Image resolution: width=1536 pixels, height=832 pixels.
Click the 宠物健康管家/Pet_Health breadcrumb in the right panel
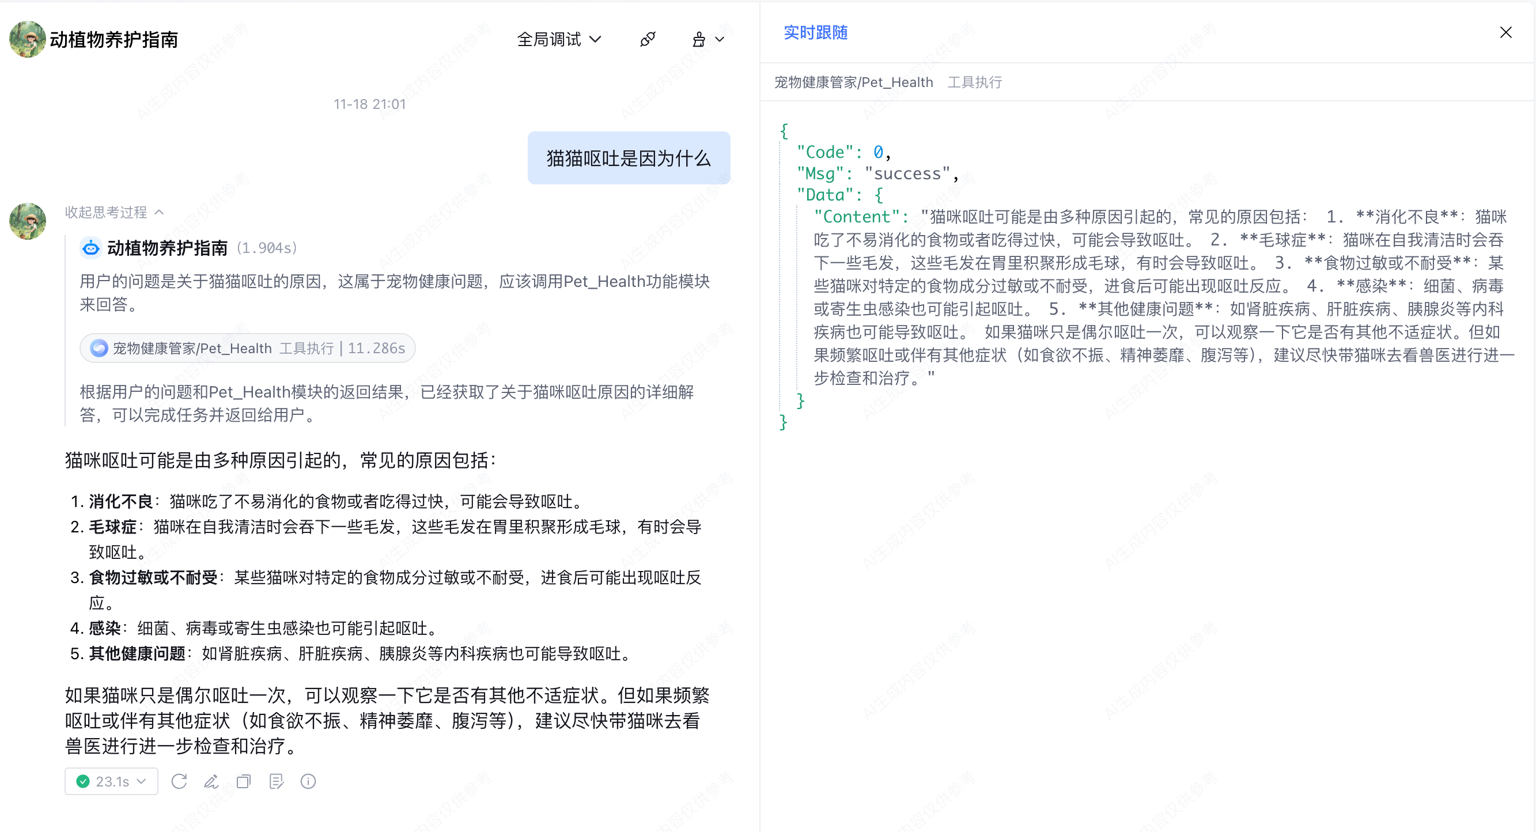coord(853,82)
